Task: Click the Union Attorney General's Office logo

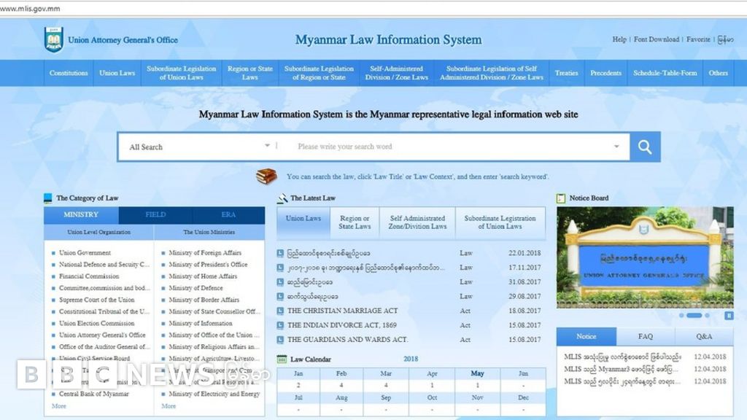Action: (x=55, y=39)
